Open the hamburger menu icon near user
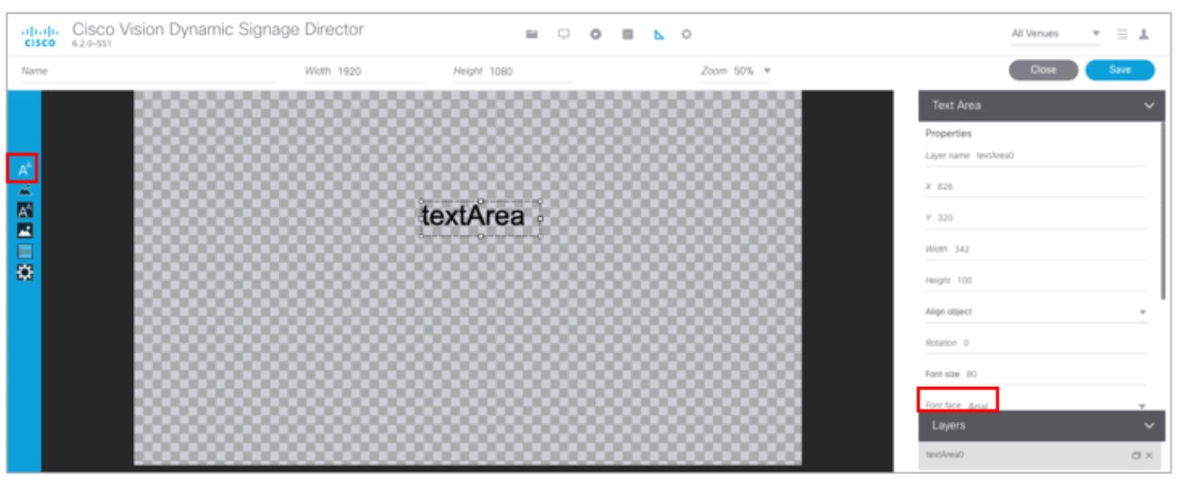1182x487 pixels. [1123, 34]
